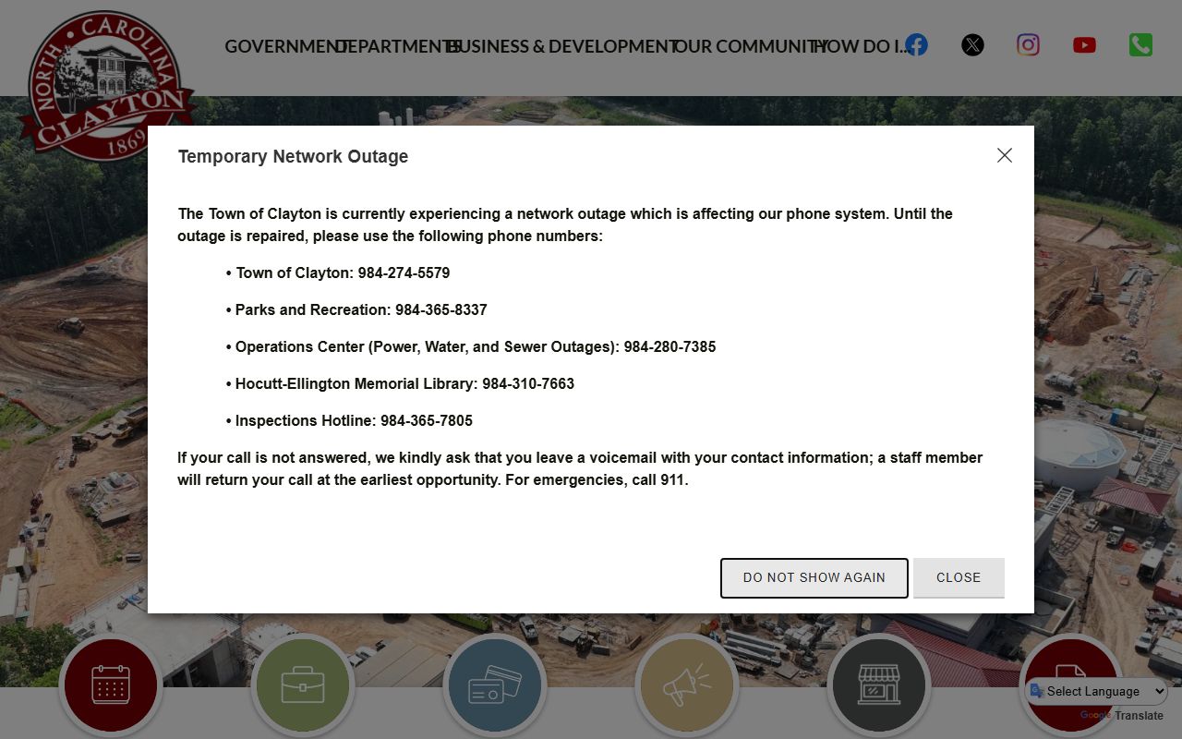1182x739 pixels.
Task: Open the Town of Clayton Facebook page
Action: point(916,44)
